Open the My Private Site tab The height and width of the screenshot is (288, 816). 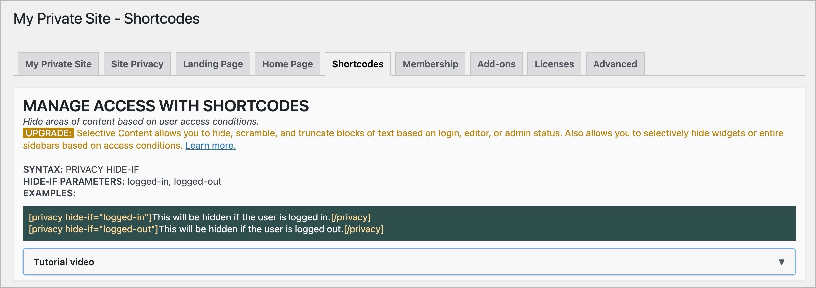58,64
